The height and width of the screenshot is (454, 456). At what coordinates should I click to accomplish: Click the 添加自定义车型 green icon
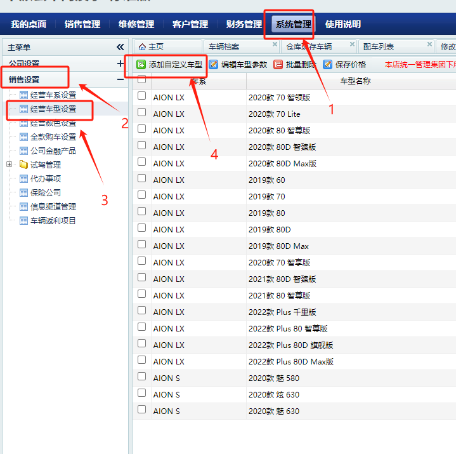pos(141,64)
